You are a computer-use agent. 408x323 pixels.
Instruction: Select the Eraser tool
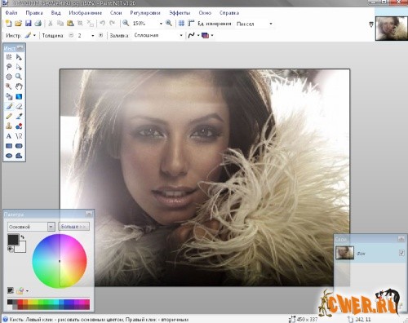(19, 106)
